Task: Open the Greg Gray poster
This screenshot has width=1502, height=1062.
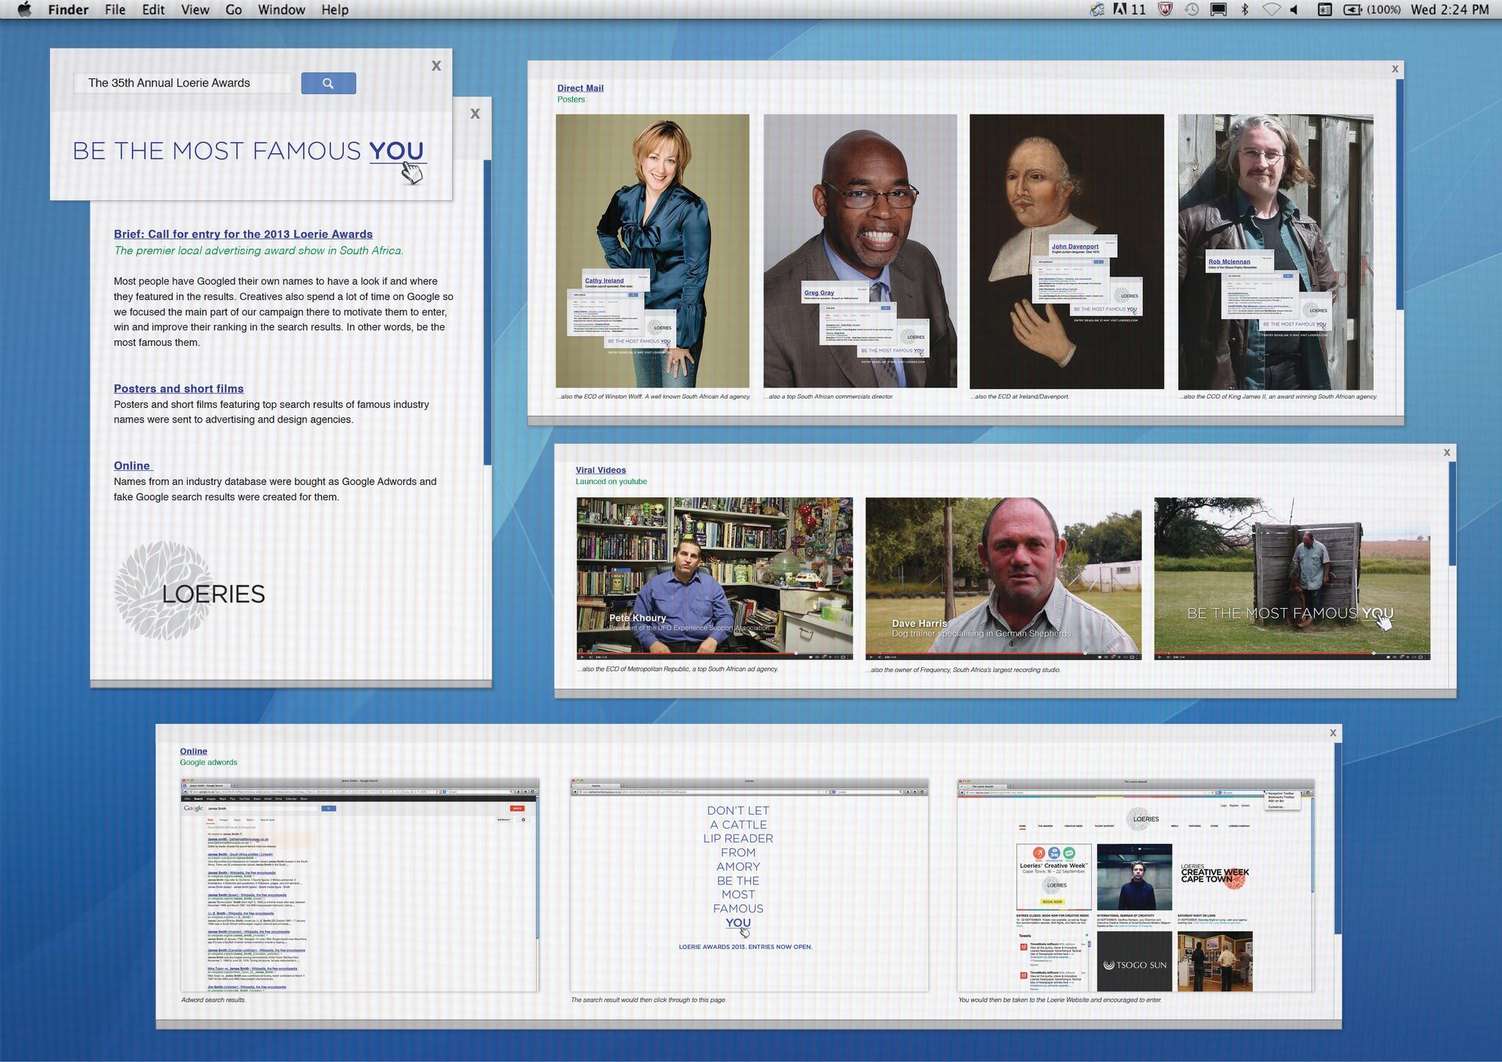Action: (860, 251)
